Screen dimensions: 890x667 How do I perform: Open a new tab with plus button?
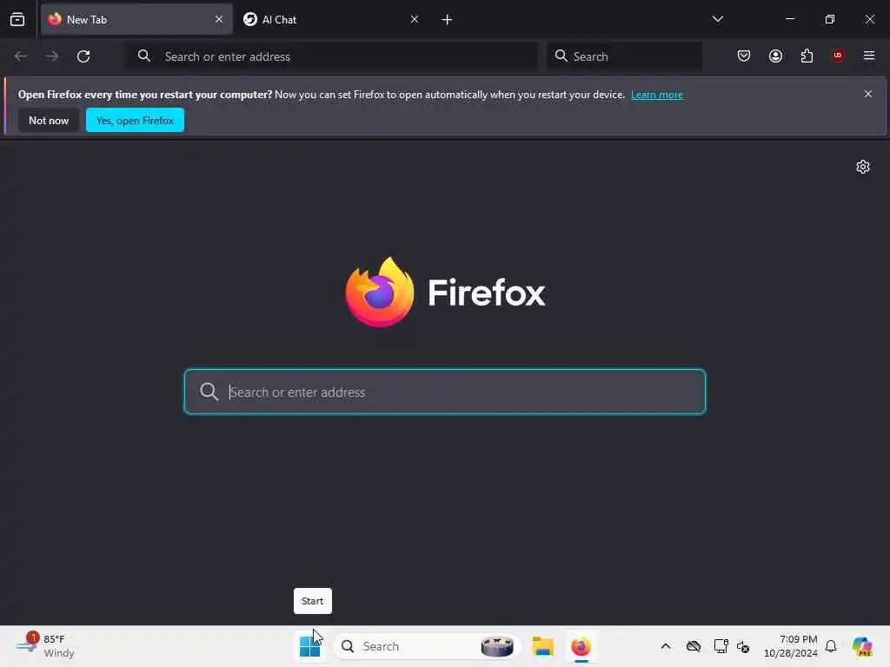[447, 20]
